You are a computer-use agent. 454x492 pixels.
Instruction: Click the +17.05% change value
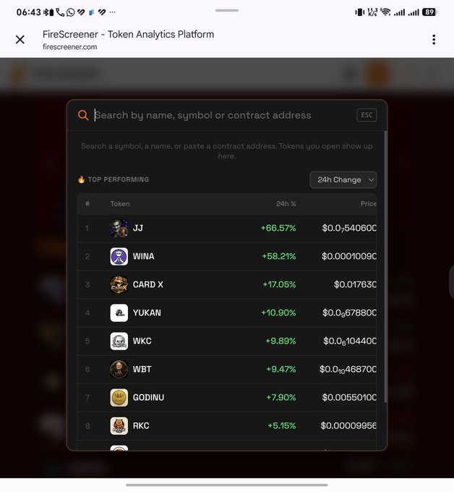coord(279,284)
